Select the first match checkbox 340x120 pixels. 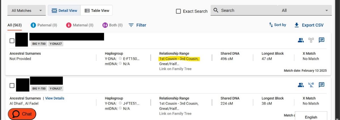[x=12, y=41]
